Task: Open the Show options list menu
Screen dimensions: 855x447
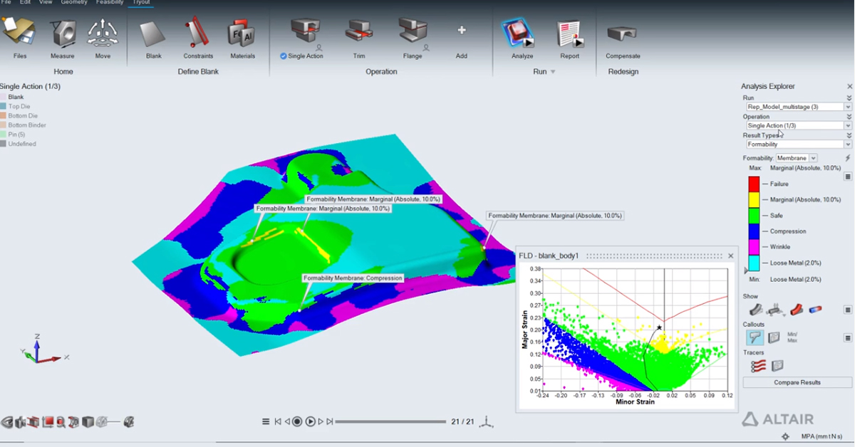Action: [848, 310]
